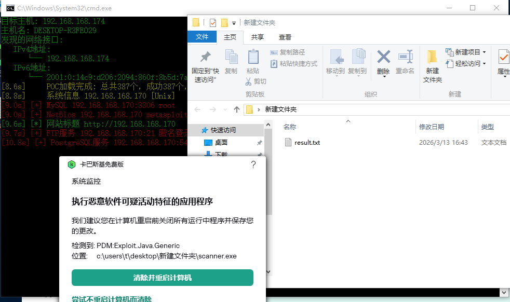Open the New item (新建项目) dropdown
The image size is (510, 302).
pyautogui.click(x=466, y=52)
